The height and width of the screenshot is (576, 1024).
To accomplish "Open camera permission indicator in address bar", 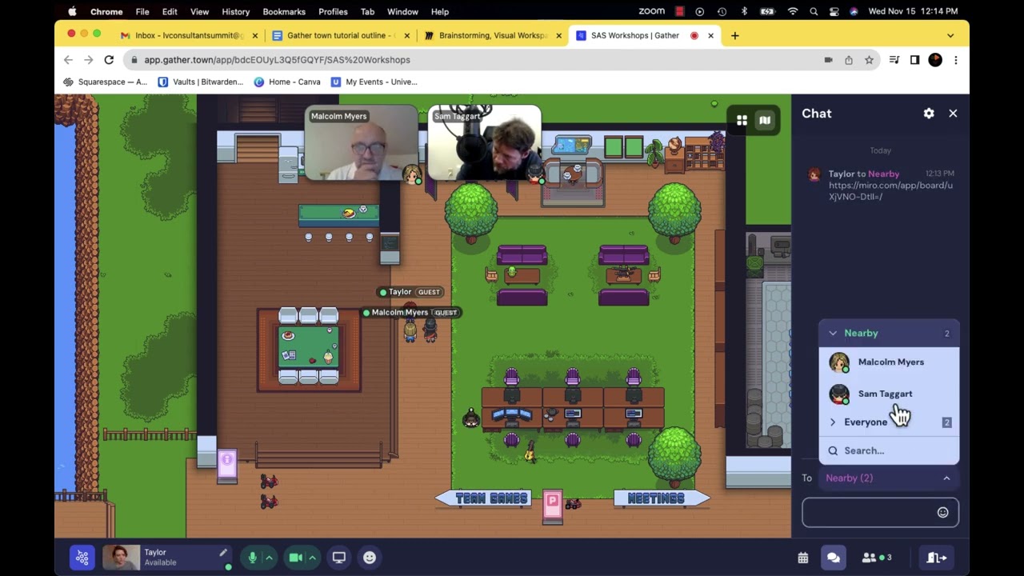I will (x=828, y=60).
